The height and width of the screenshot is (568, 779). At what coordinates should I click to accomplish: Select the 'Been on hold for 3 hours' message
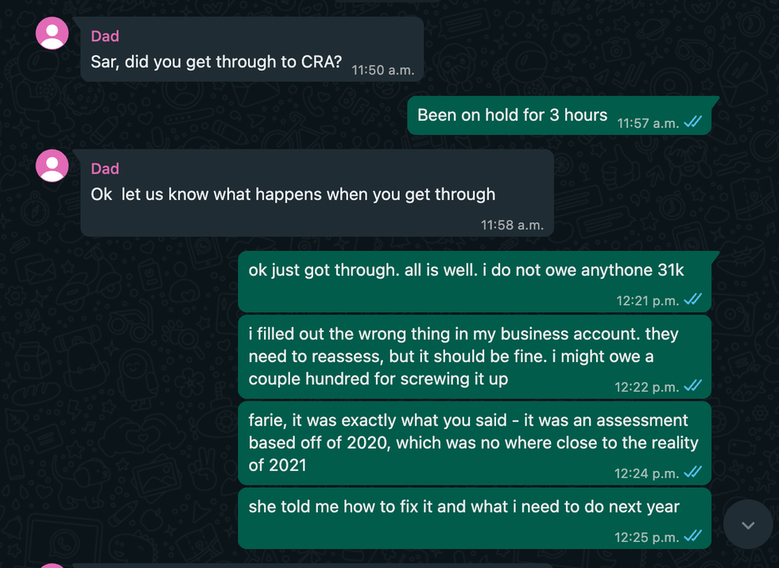point(512,115)
